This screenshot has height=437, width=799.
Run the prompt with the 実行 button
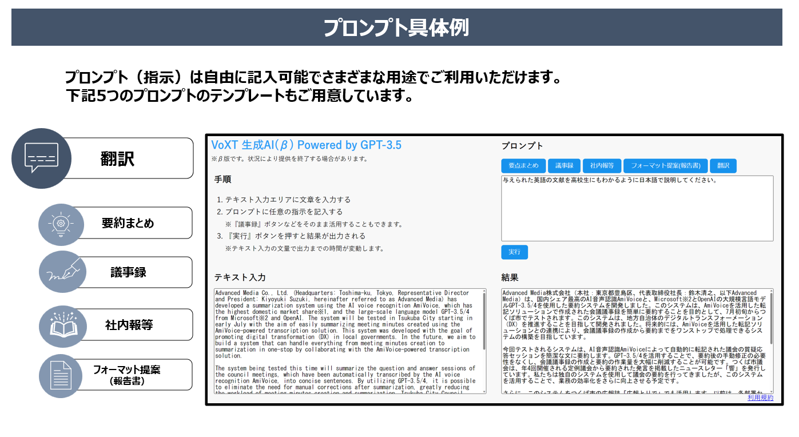coord(515,252)
